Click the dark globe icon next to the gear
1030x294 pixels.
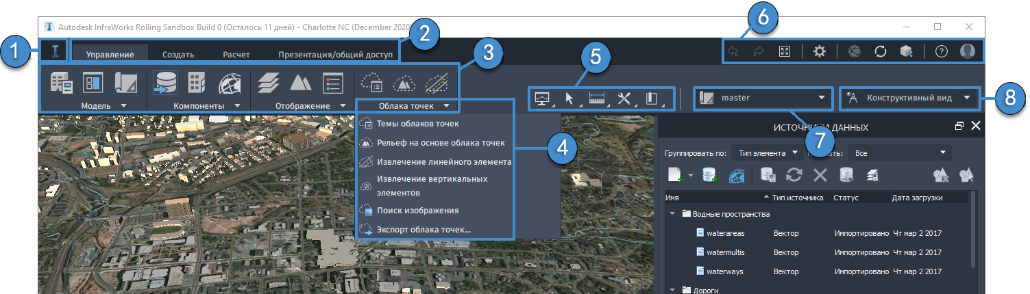coord(854,51)
